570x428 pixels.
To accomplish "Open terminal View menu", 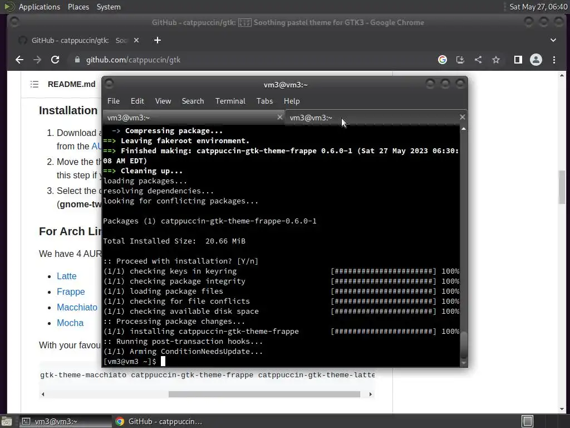I will pos(163,101).
